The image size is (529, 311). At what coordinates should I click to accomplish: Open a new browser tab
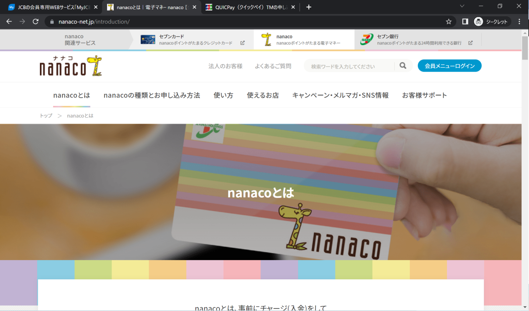point(309,7)
